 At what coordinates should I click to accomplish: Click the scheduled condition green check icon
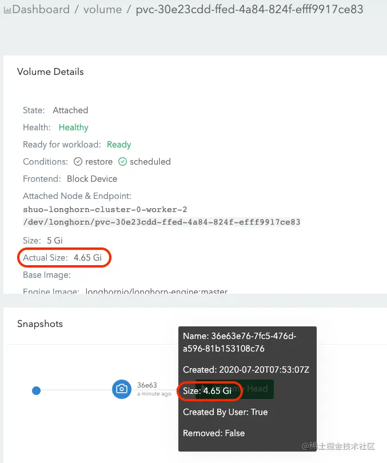pyautogui.click(x=122, y=162)
